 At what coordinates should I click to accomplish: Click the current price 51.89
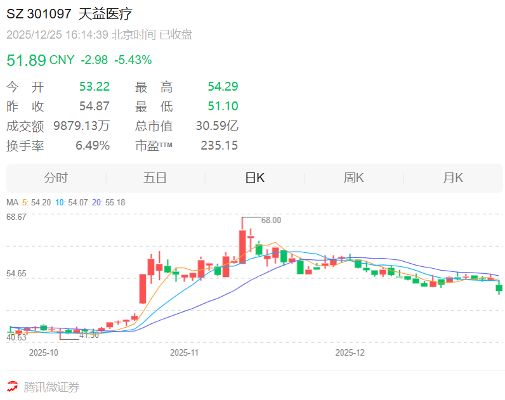(27, 60)
